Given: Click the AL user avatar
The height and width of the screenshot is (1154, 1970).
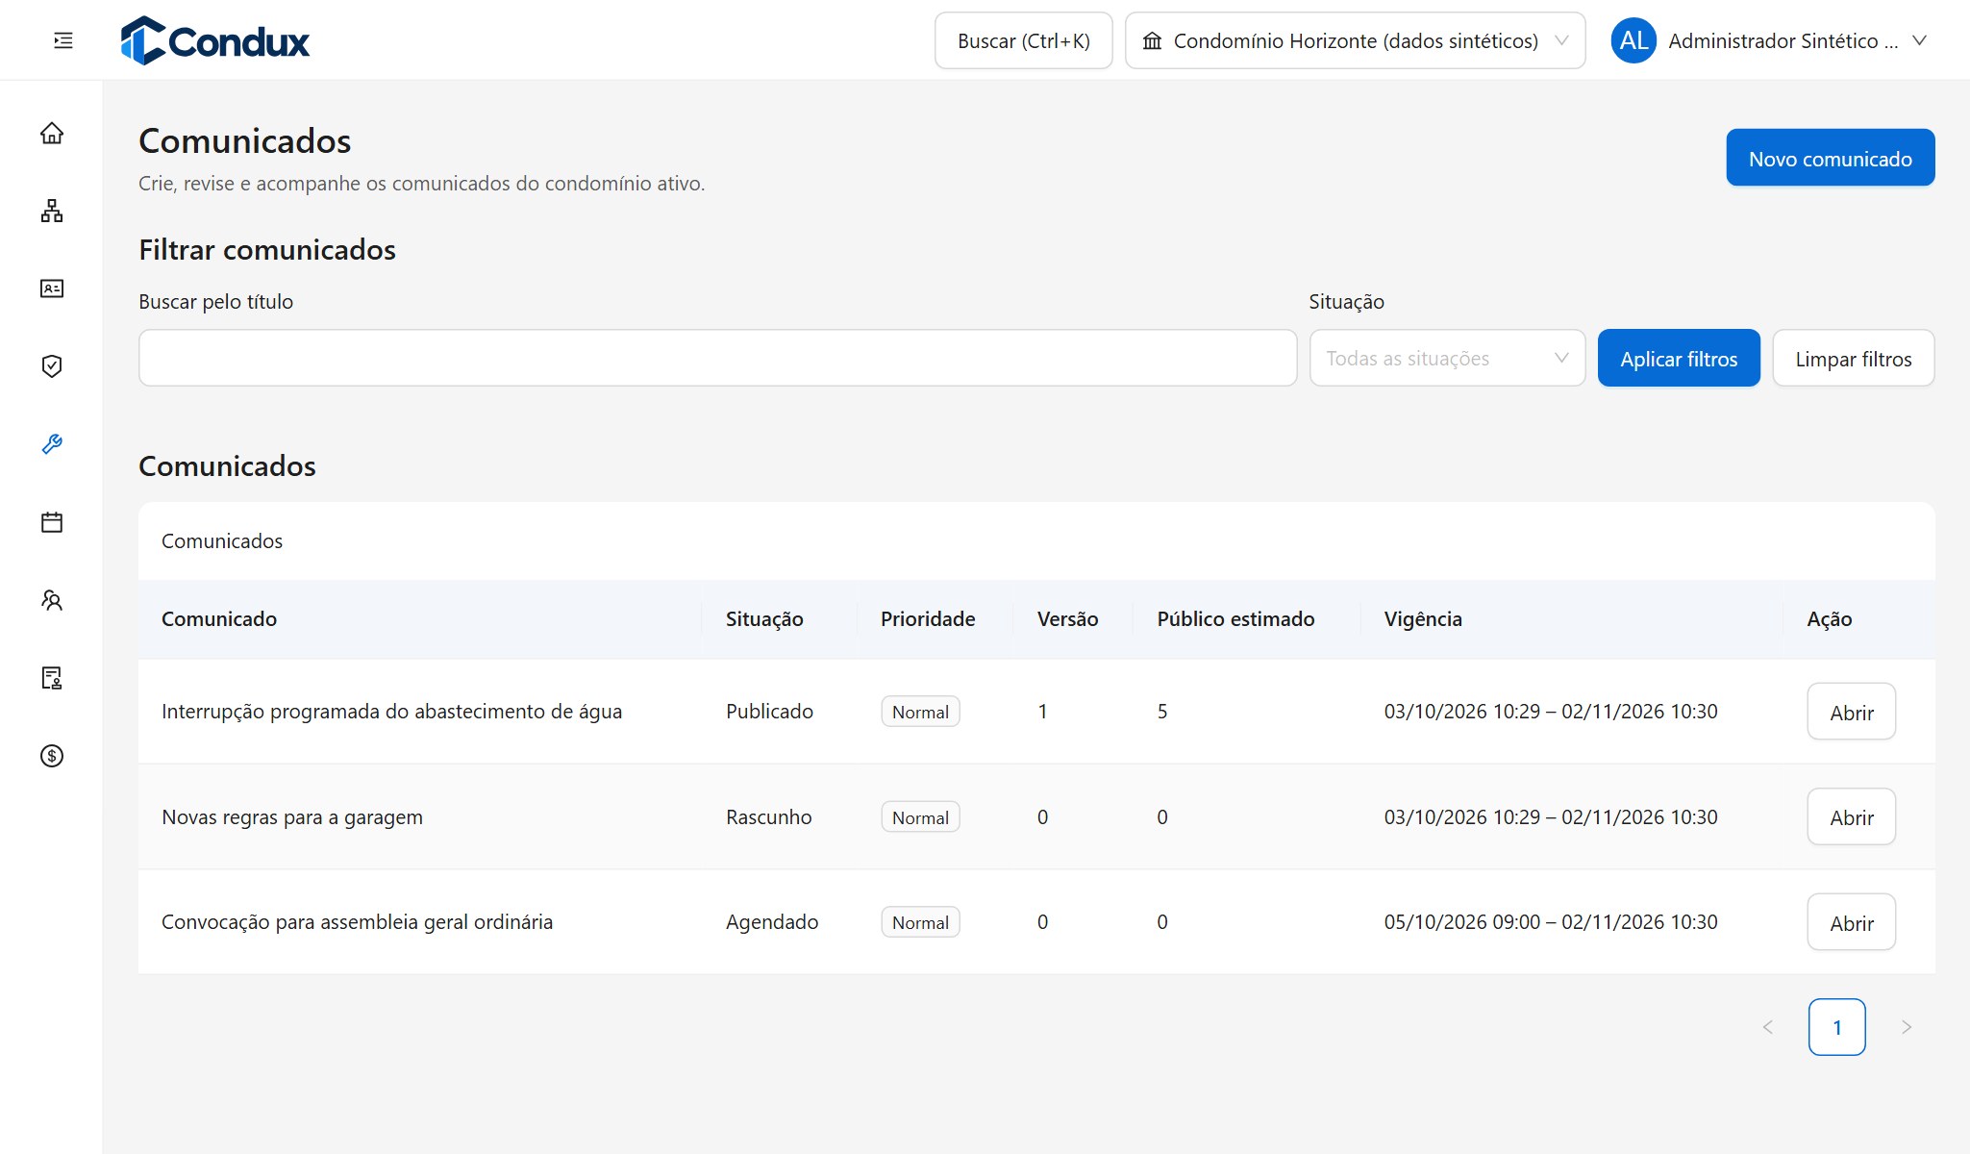Looking at the screenshot, I should (x=1633, y=40).
